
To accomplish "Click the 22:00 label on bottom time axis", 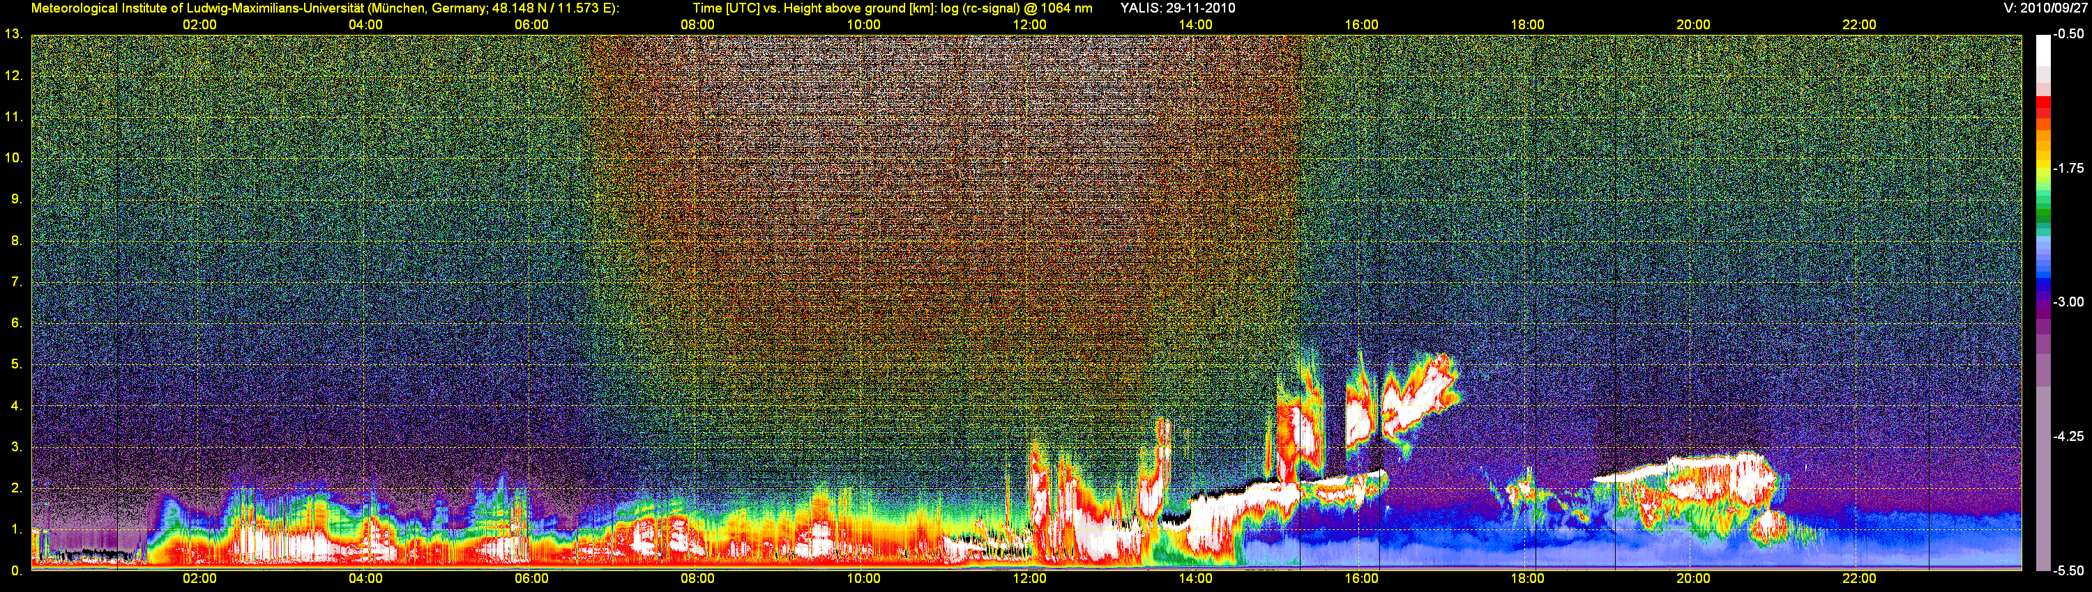I will point(1859,579).
